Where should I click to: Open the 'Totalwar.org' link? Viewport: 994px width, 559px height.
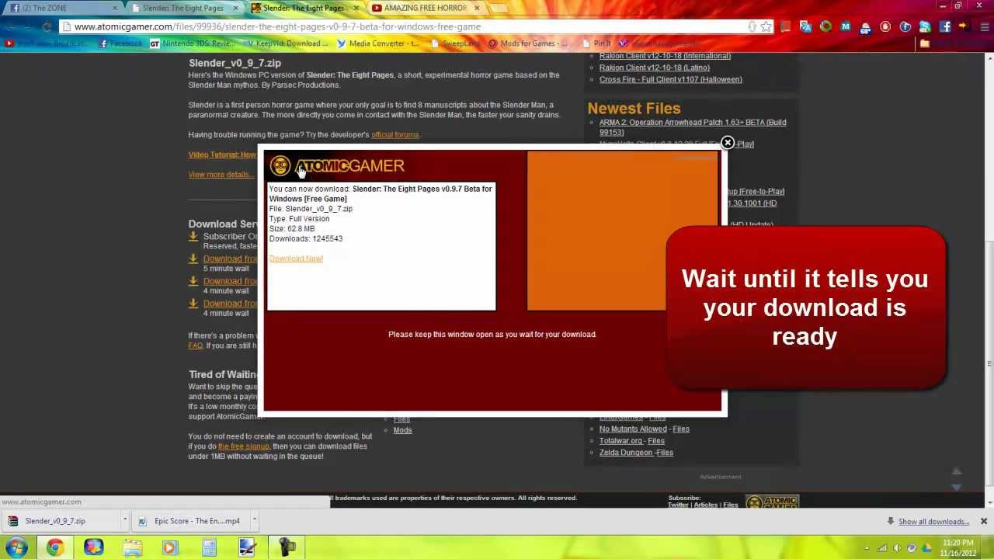coord(620,441)
